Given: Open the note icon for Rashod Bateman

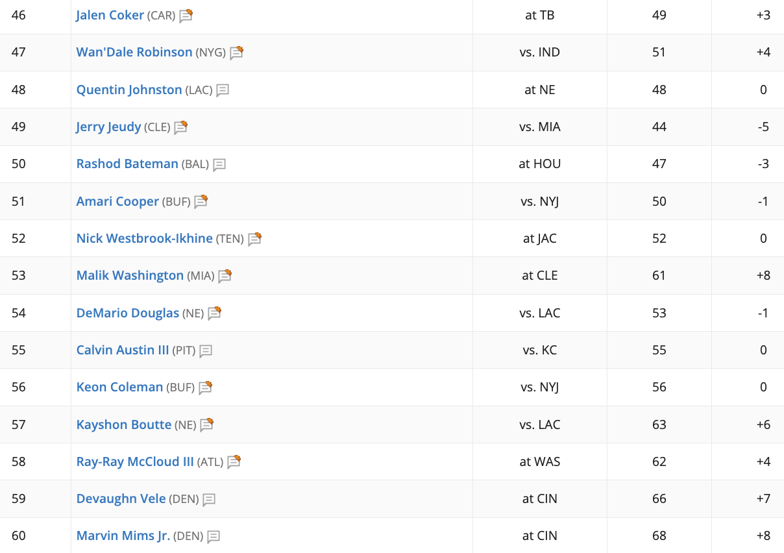Looking at the screenshot, I should pos(219,164).
